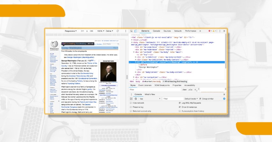Show the console sidebar icon
This screenshot has width=272, height=142.
click(131, 99)
